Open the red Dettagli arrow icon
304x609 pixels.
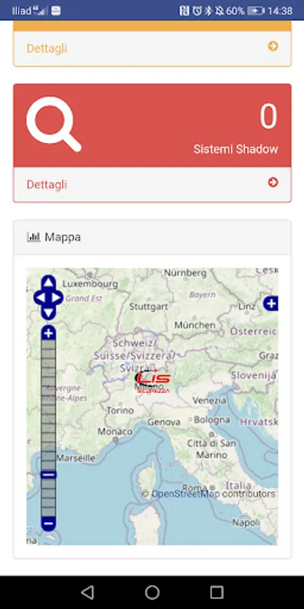[x=273, y=182]
